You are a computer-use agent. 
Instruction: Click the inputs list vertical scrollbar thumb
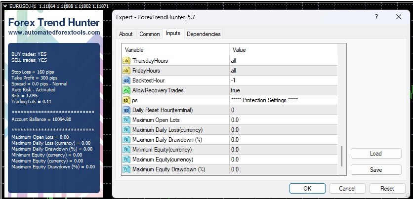tap(342, 156)
